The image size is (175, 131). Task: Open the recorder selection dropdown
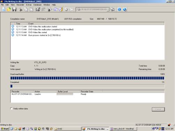pos(108,9)
